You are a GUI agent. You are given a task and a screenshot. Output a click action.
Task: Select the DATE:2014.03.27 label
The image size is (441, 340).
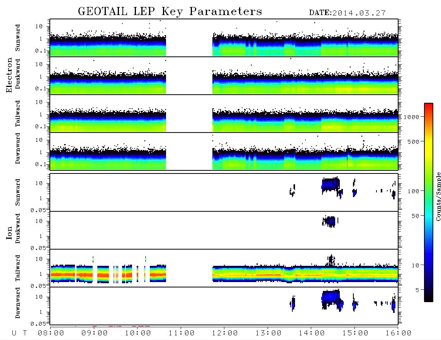(x=347, y=13)
